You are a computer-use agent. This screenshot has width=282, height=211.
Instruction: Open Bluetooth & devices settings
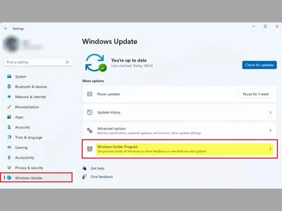coord(31,87)
